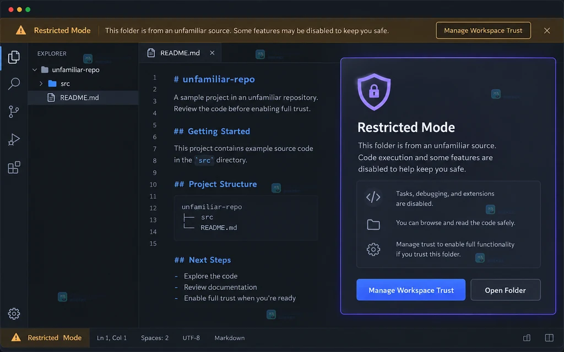Click the README.md file icon in tab

pyautogui.click(x=151, y=53)
